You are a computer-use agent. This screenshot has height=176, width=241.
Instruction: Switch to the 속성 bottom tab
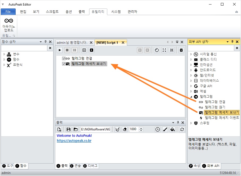[x=195, y=166]
